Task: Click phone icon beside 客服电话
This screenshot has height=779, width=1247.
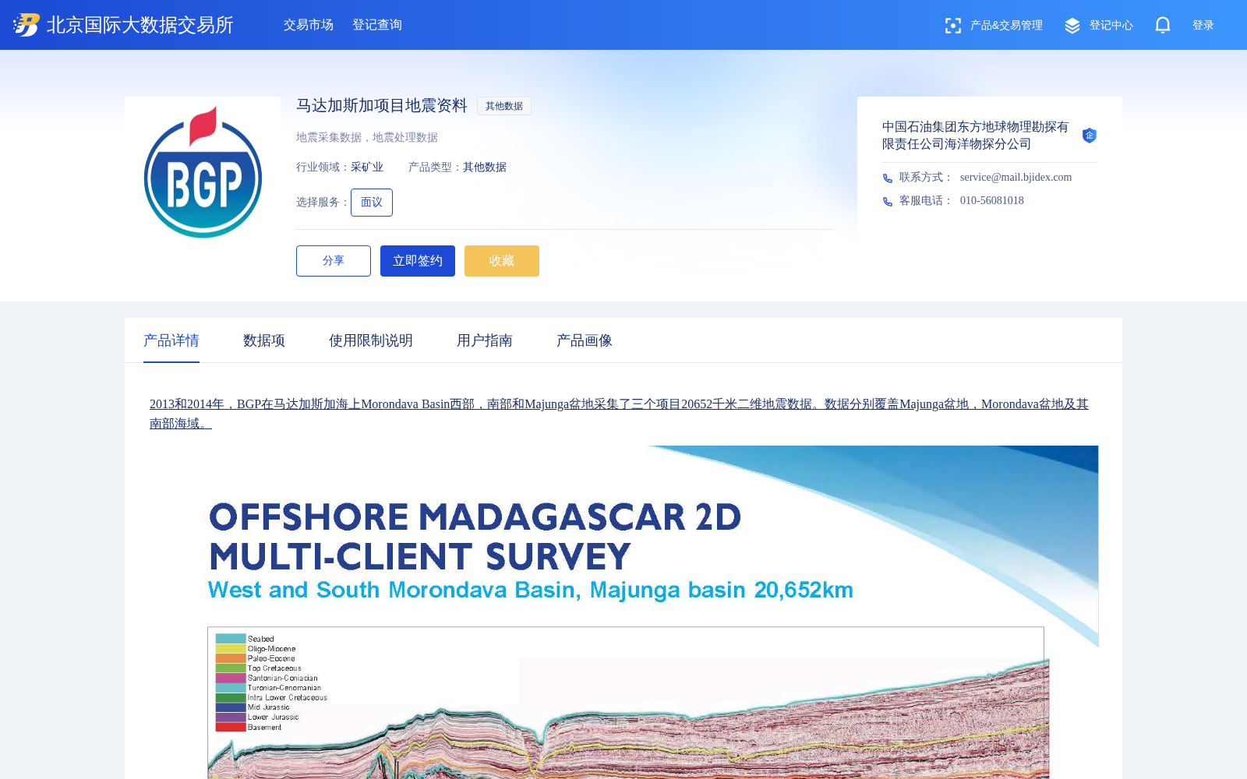Action: 888,202
